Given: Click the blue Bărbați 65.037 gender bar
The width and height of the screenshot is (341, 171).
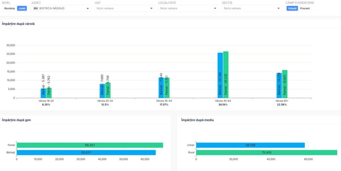Looking at the screenshot, I should [x=86, y=152].
